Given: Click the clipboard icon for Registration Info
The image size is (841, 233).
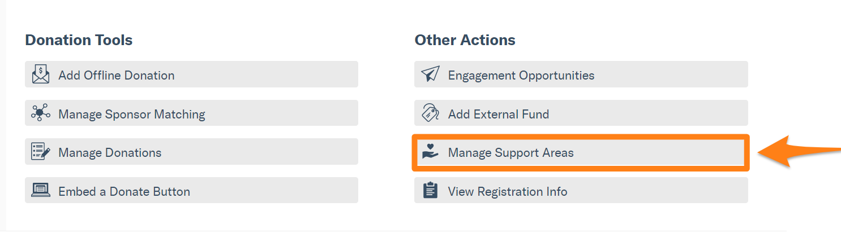Looking at the screenshot, I should [x=431, y=191].
